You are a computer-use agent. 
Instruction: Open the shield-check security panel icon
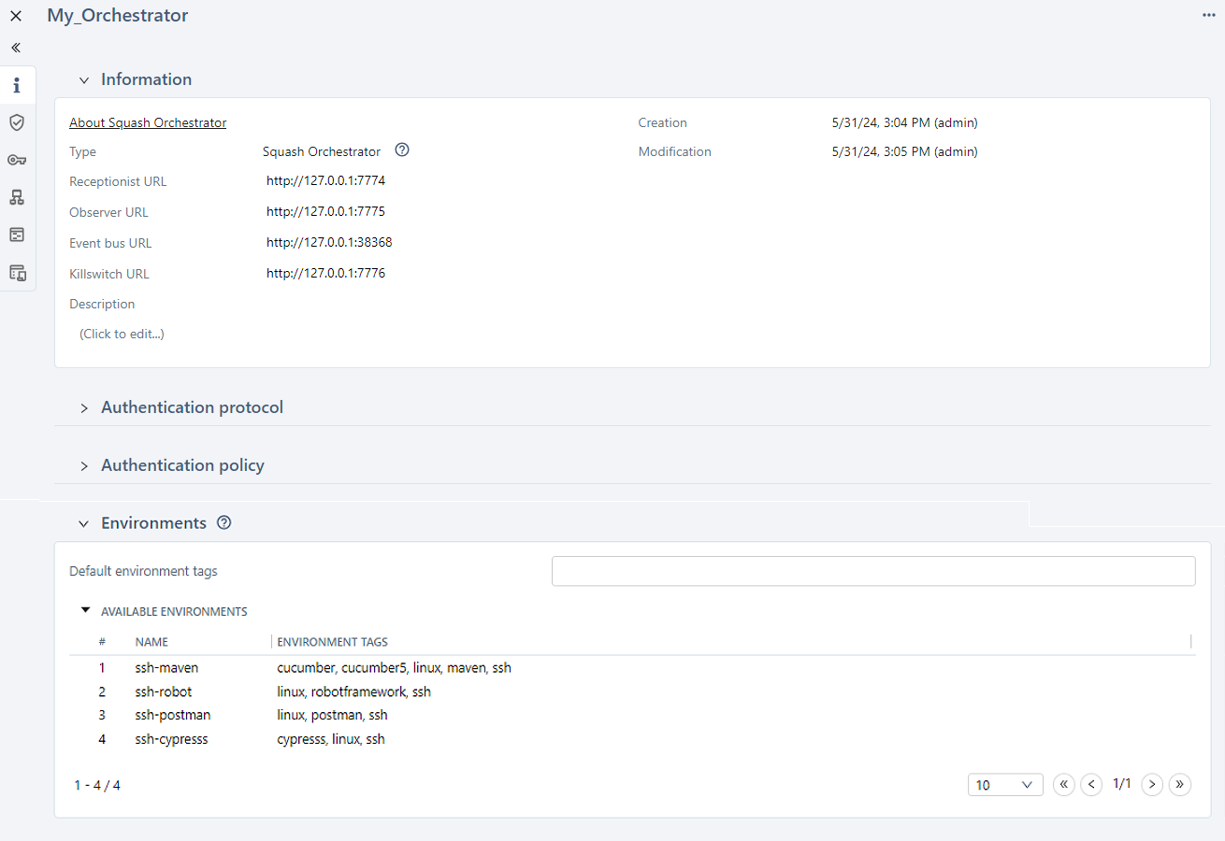(x=17, y=121)
